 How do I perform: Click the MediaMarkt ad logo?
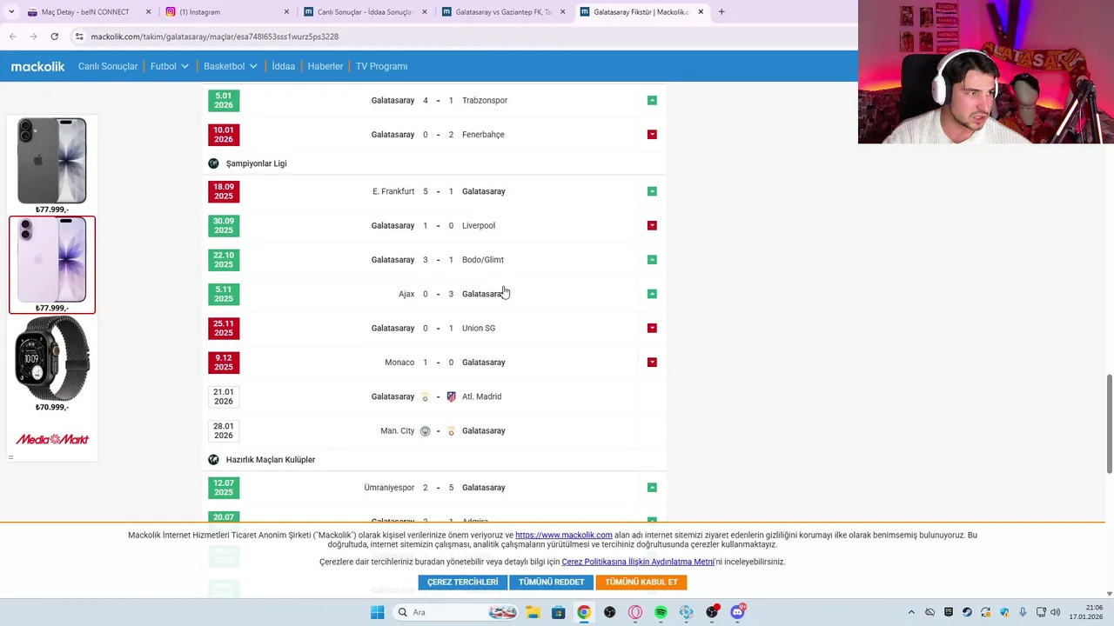[52, 439]
